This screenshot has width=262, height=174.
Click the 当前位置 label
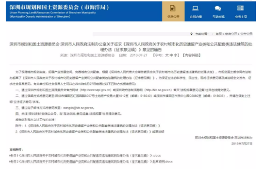(x=202, y=34)
